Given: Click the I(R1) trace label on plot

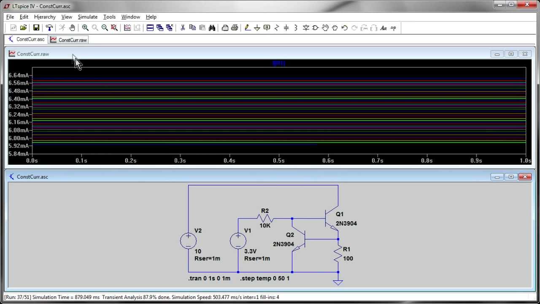Looking at the screenshot, I should (279, 63).
